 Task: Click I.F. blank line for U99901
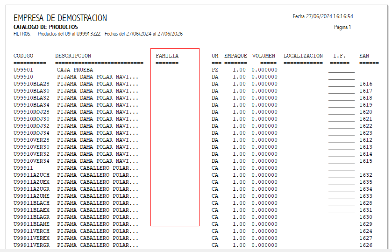[342, 72]
